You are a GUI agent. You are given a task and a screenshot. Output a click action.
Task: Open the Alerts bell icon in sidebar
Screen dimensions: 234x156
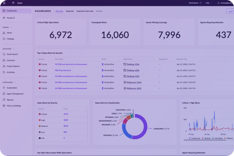[4, 33]
